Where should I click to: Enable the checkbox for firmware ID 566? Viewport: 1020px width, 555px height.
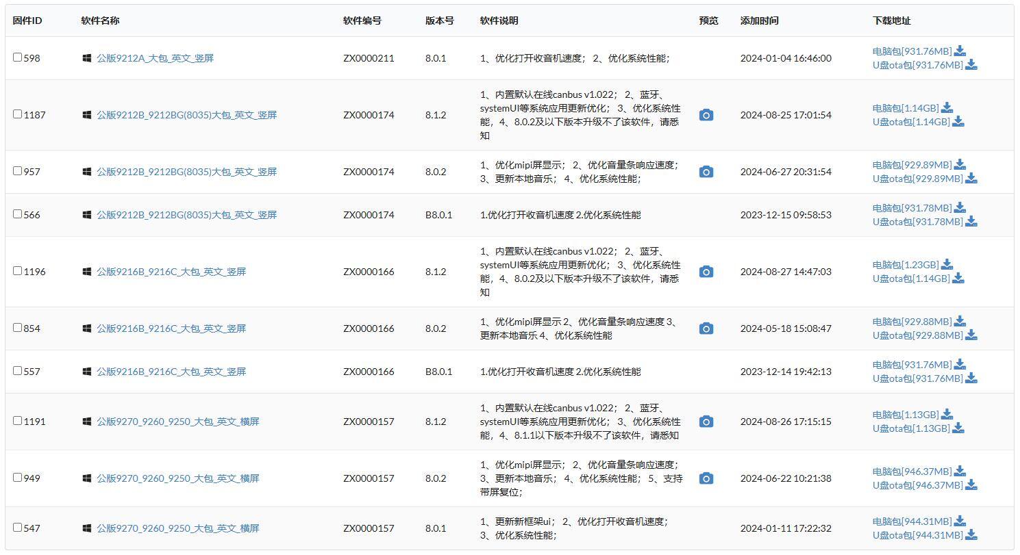pos(18,214)
